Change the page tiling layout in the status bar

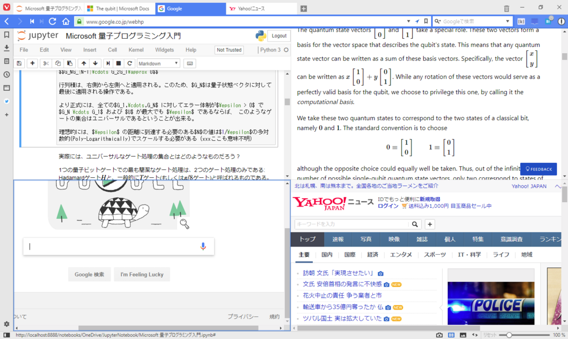pyautogui.click(x=451, y=335)
